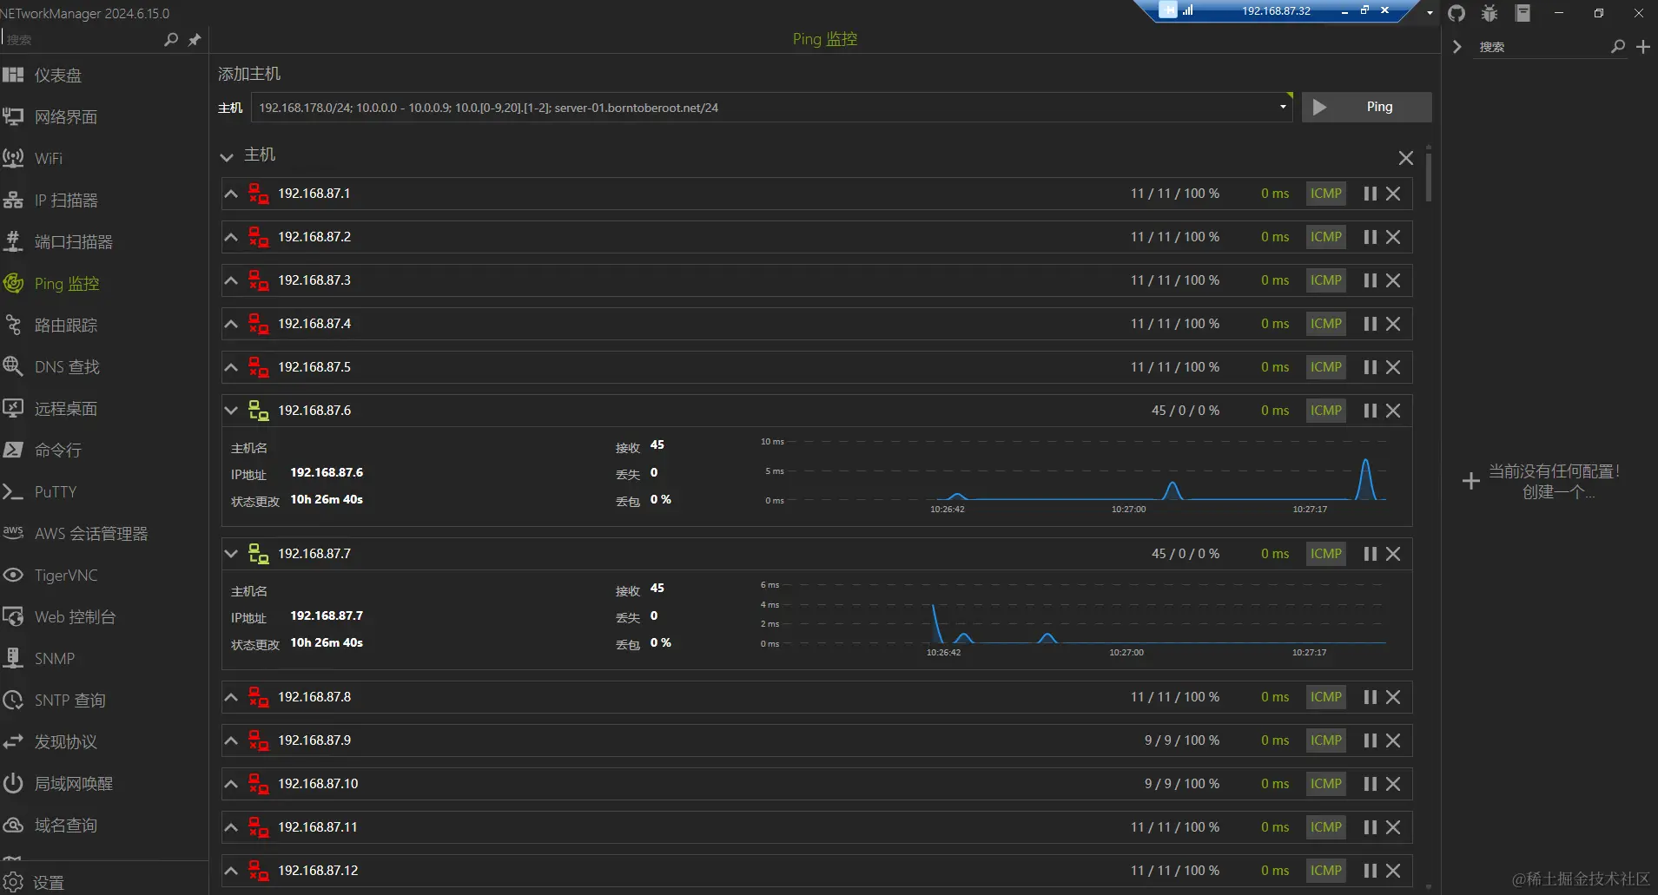Expand the 192.168.87.2 host details

pos(231,237)
